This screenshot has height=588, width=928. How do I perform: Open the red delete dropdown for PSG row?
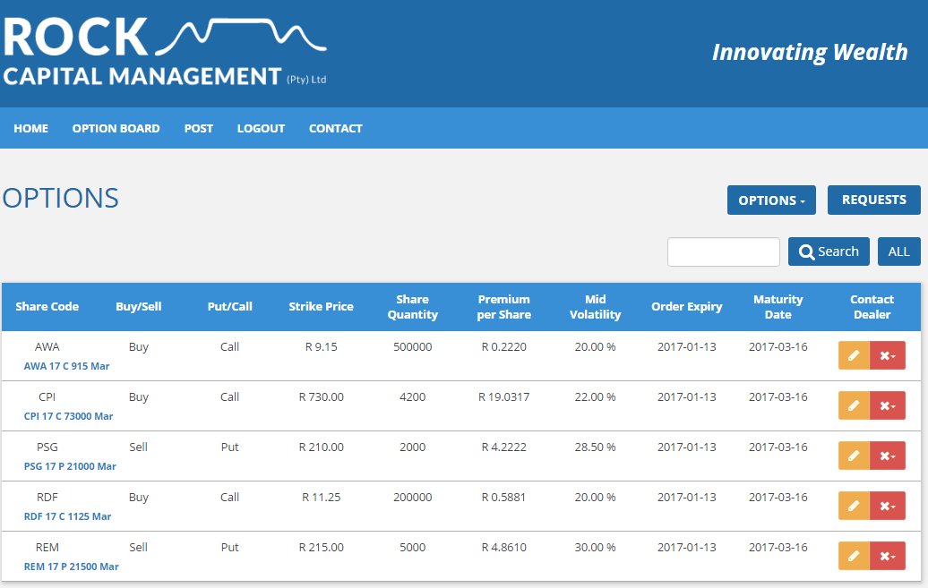tap(887, 456)
